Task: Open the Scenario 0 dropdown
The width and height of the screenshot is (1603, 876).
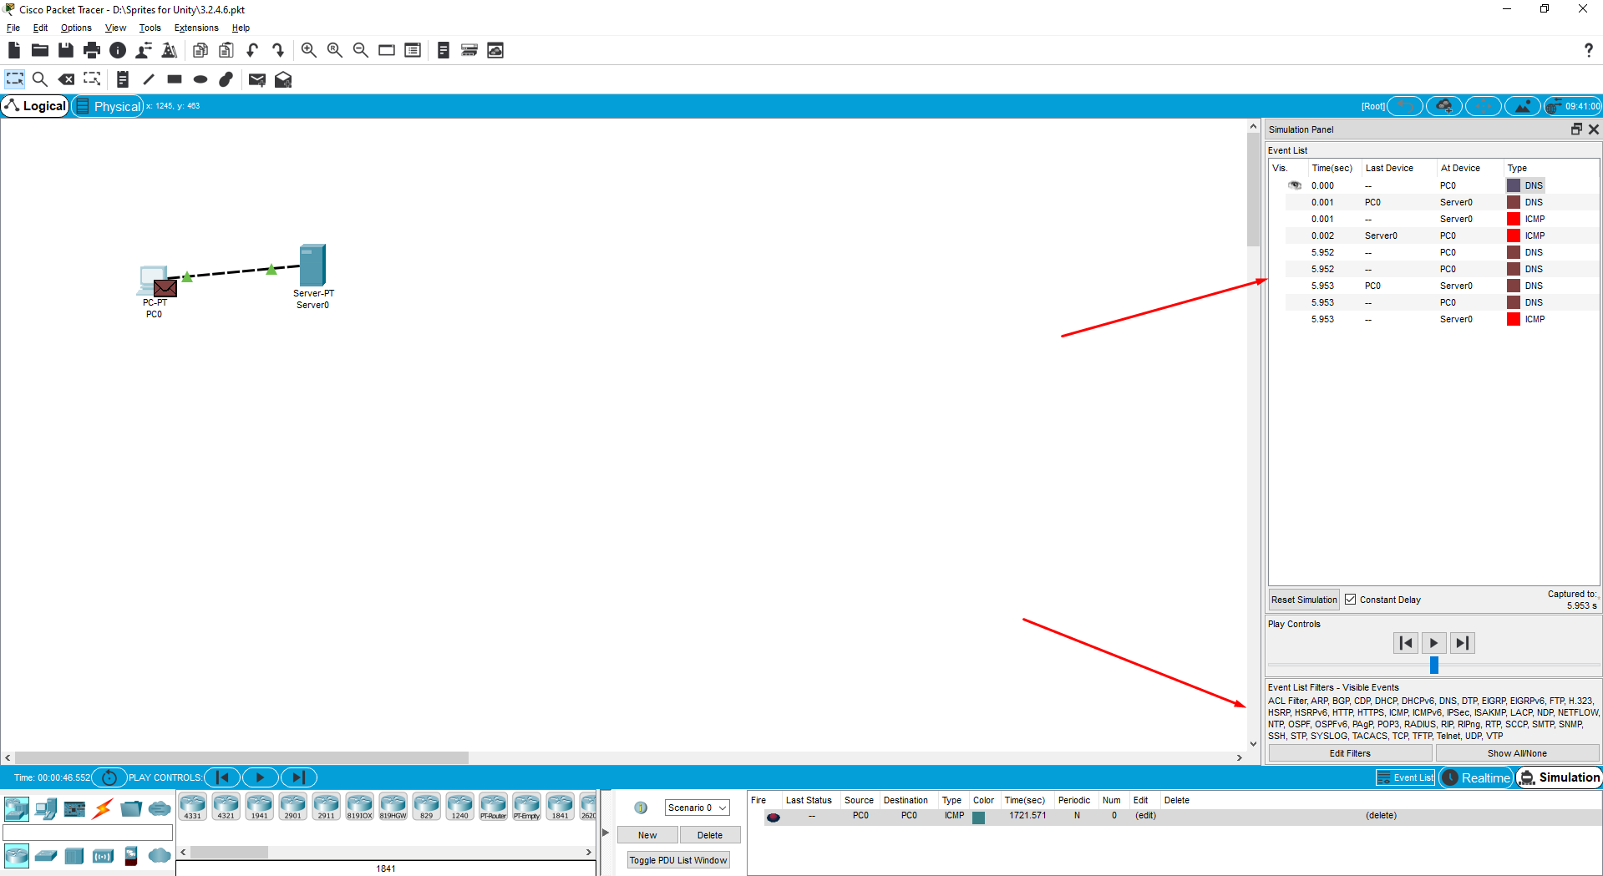Action: click(x=697, y=808)
